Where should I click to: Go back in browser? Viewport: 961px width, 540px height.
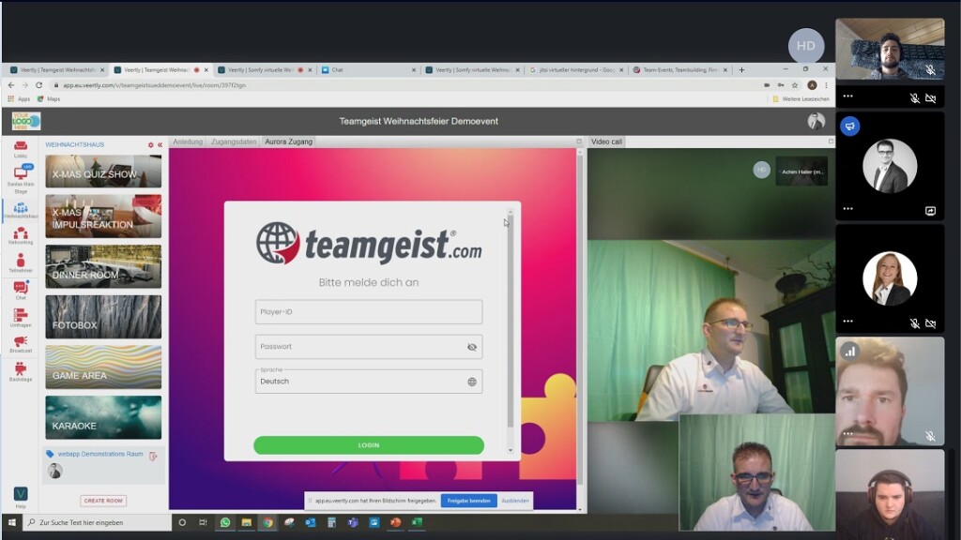11,85
